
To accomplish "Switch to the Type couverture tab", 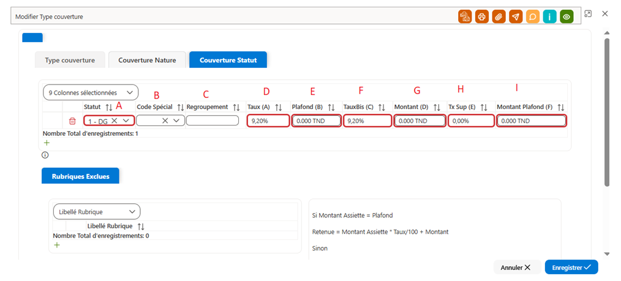I will pos(70,61).
